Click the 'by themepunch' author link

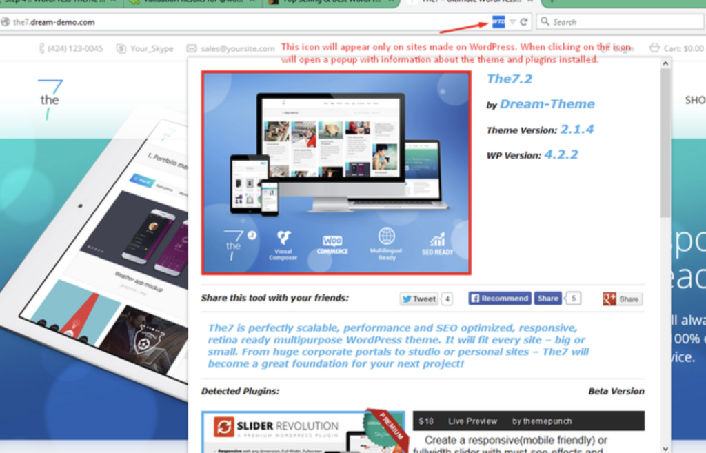[542, 421]
